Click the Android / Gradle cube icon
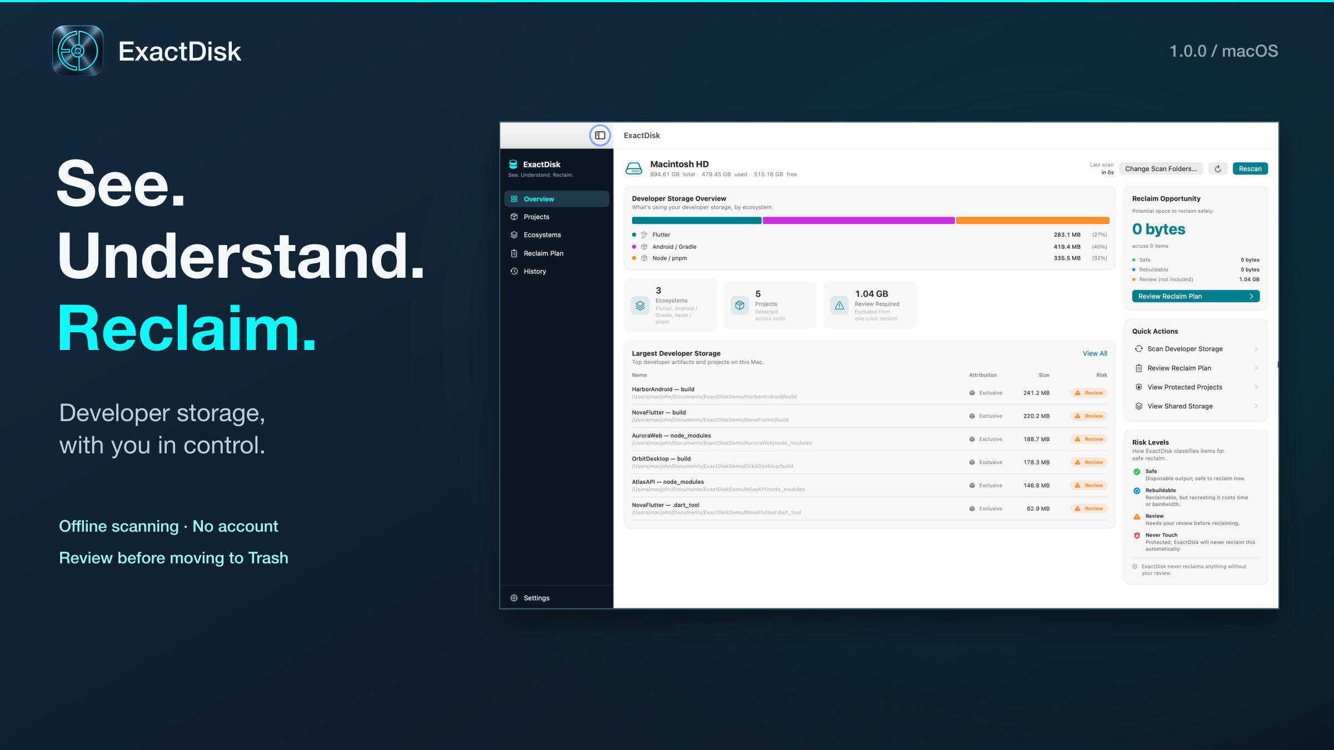The width and height of the screenshot is (1334, 750). pos(644,247)
